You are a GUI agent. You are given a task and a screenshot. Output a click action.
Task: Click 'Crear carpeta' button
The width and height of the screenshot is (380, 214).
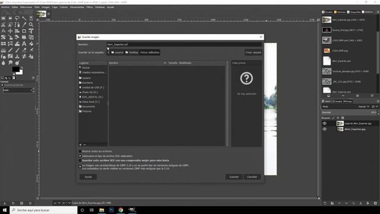[x=254, y=52]
